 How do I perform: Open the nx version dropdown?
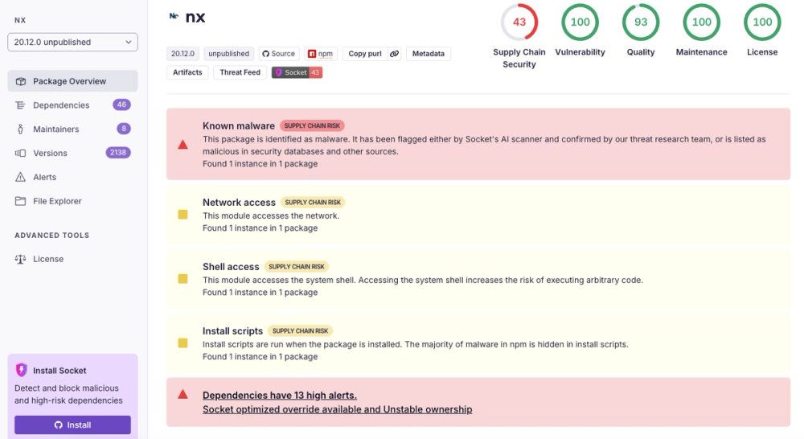point(73,42)
